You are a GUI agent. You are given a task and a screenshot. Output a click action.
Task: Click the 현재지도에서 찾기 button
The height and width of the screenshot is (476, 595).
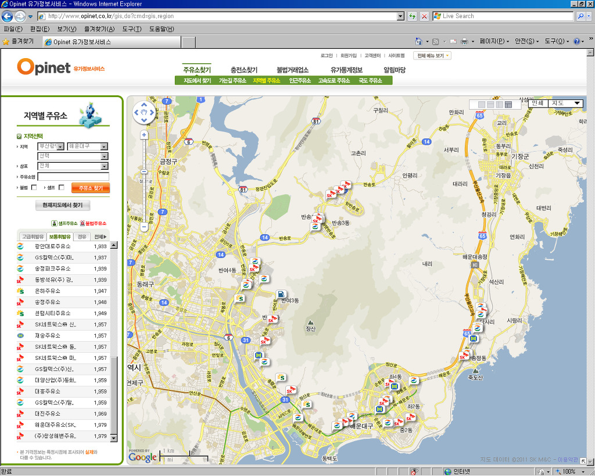point(63,205)
